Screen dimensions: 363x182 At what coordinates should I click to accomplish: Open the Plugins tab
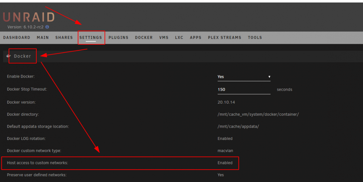coord(119,37)
